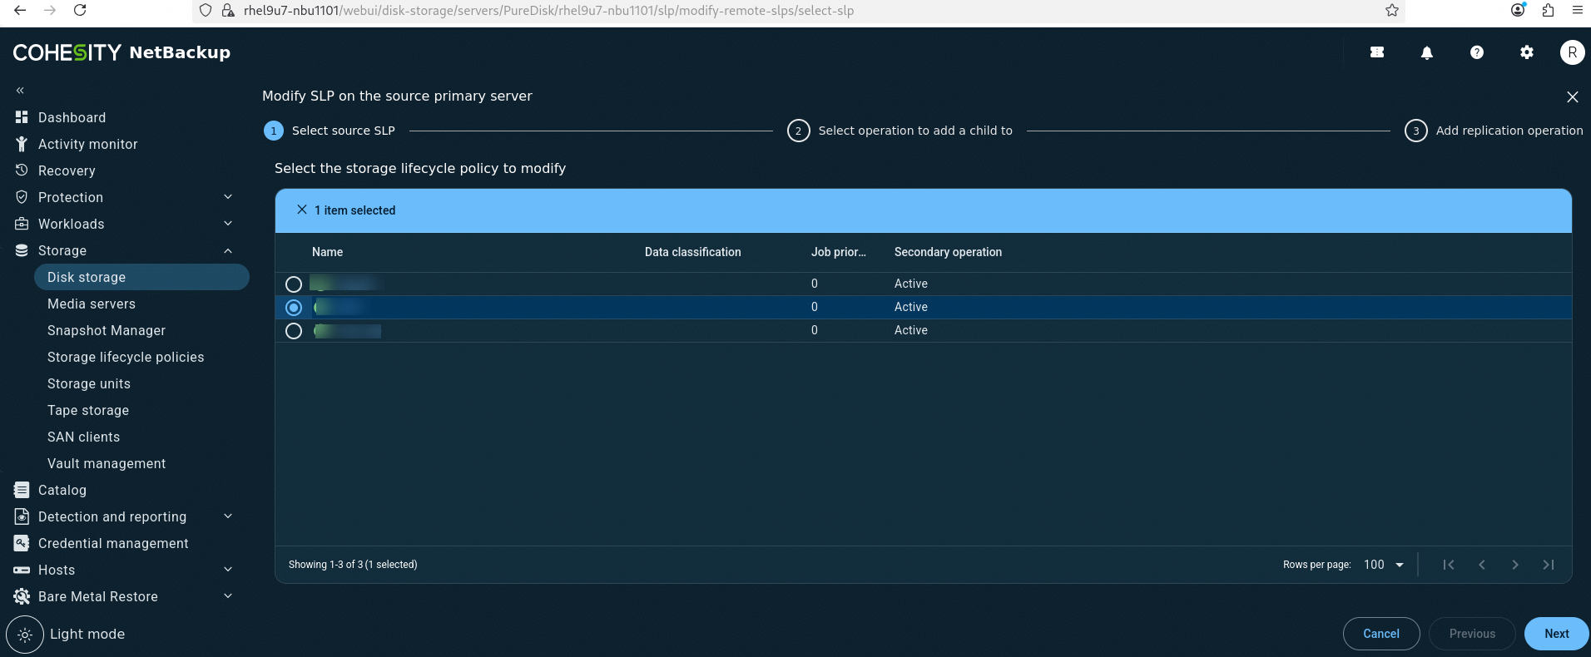Viewport: 1591px width, 657px height.
Task: Click the Credential management icon
Action: pyautogui.click(x=22, y=543)
